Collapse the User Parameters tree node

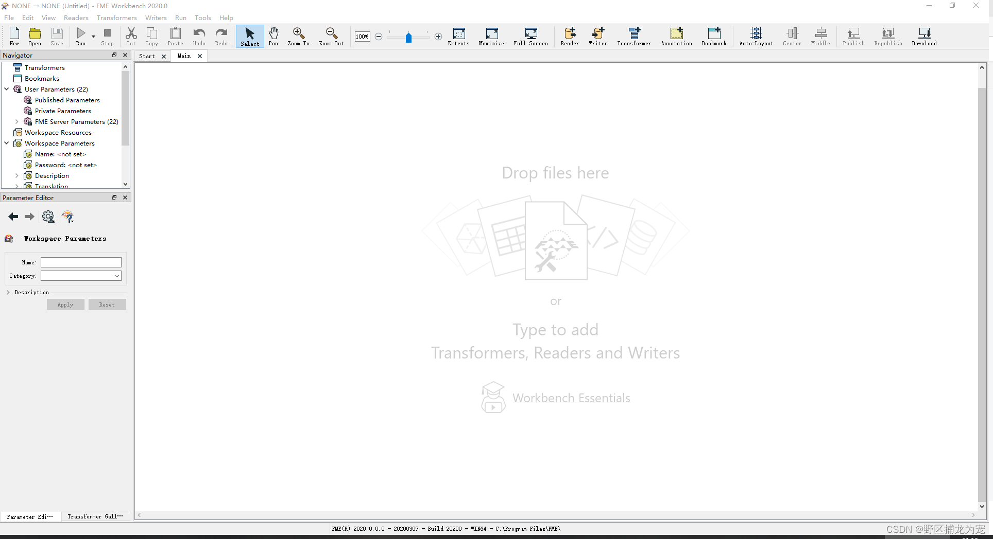[7, 89]
